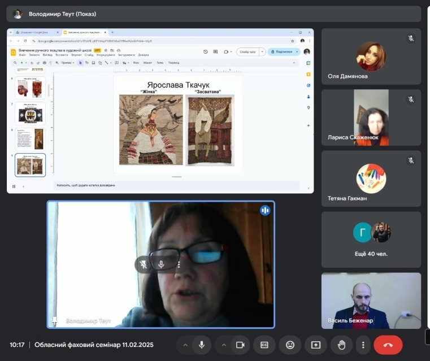Click the insert image icon in Slides

[93, 63]
